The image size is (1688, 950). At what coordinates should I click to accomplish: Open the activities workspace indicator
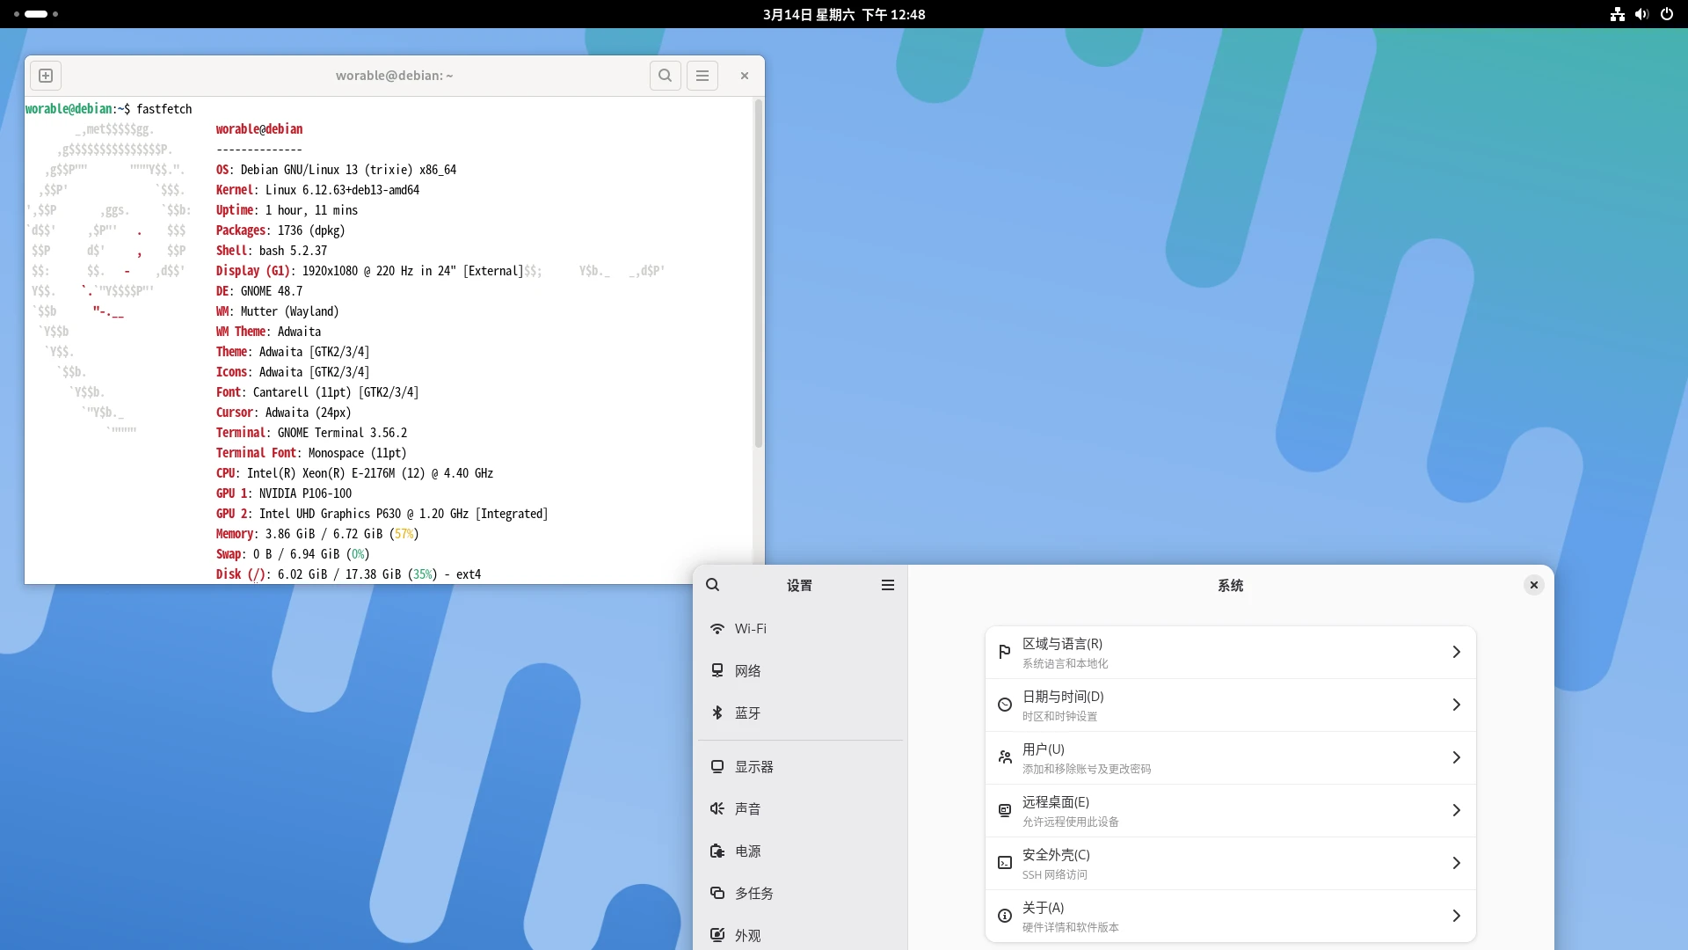point(36,14)
